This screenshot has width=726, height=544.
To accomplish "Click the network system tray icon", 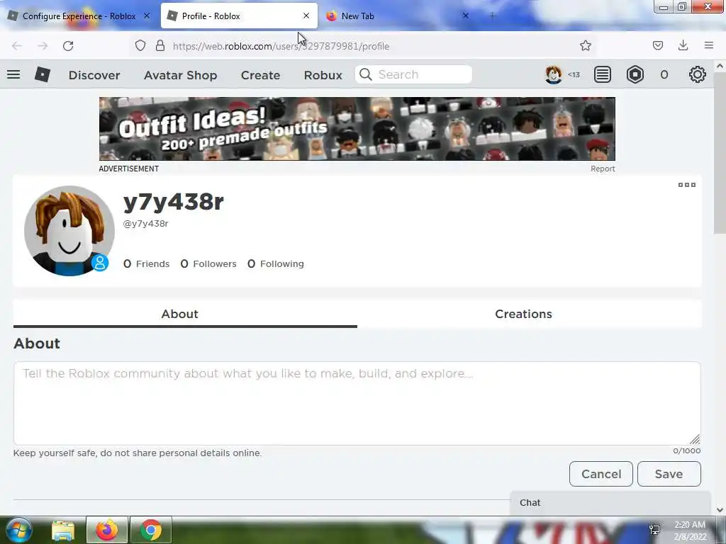I will [654, 530].
